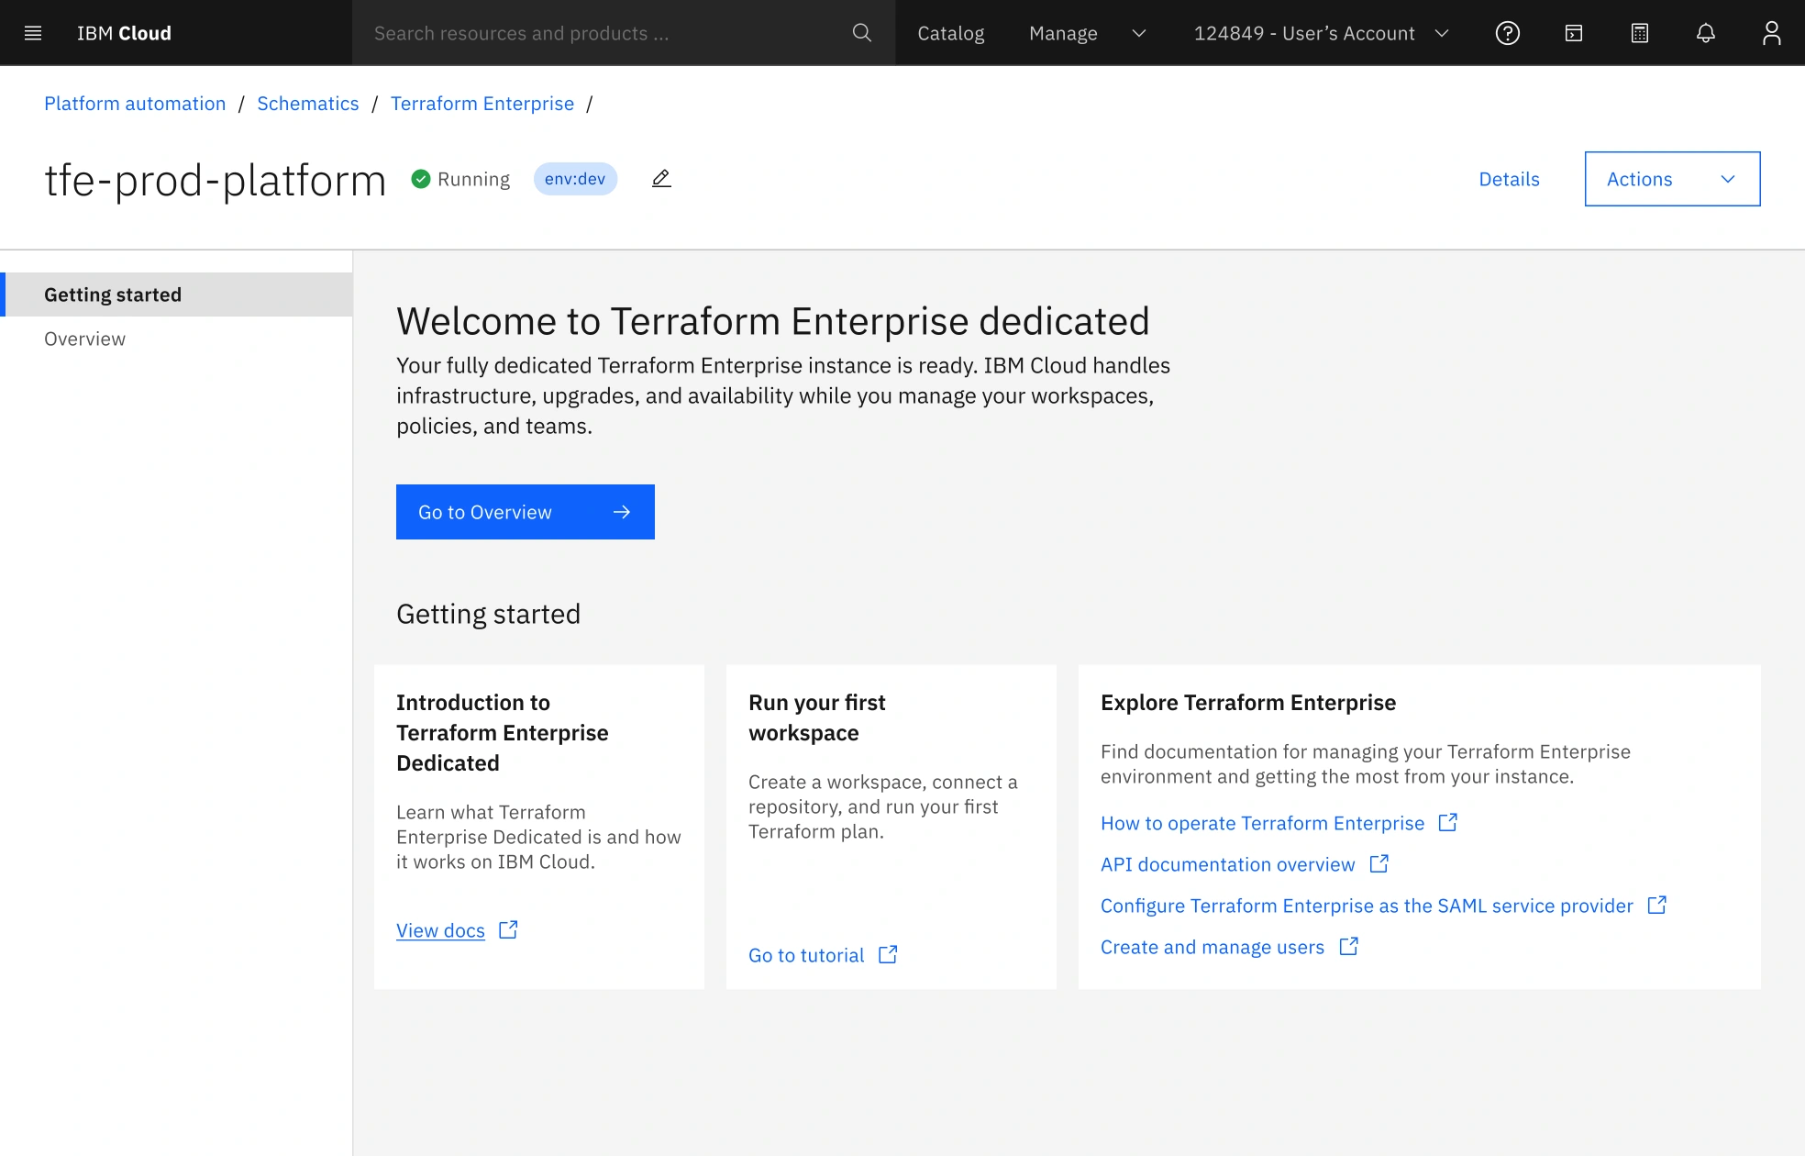1805x1156 pixels.
Task: Click the tfe-prod-platform title
Action: [x=216, y=180]
